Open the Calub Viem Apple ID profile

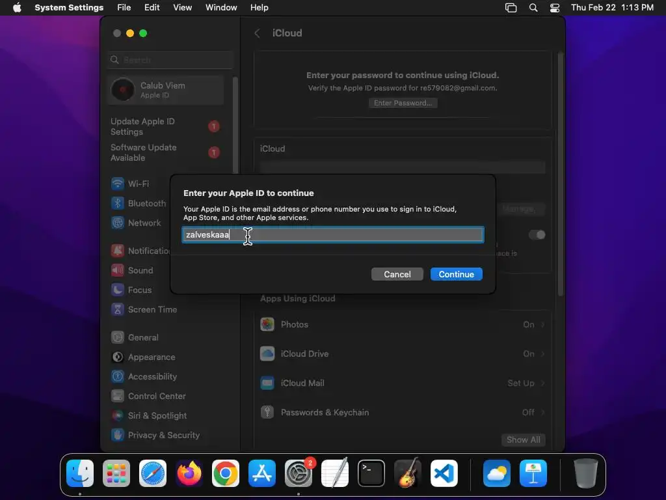166,90
